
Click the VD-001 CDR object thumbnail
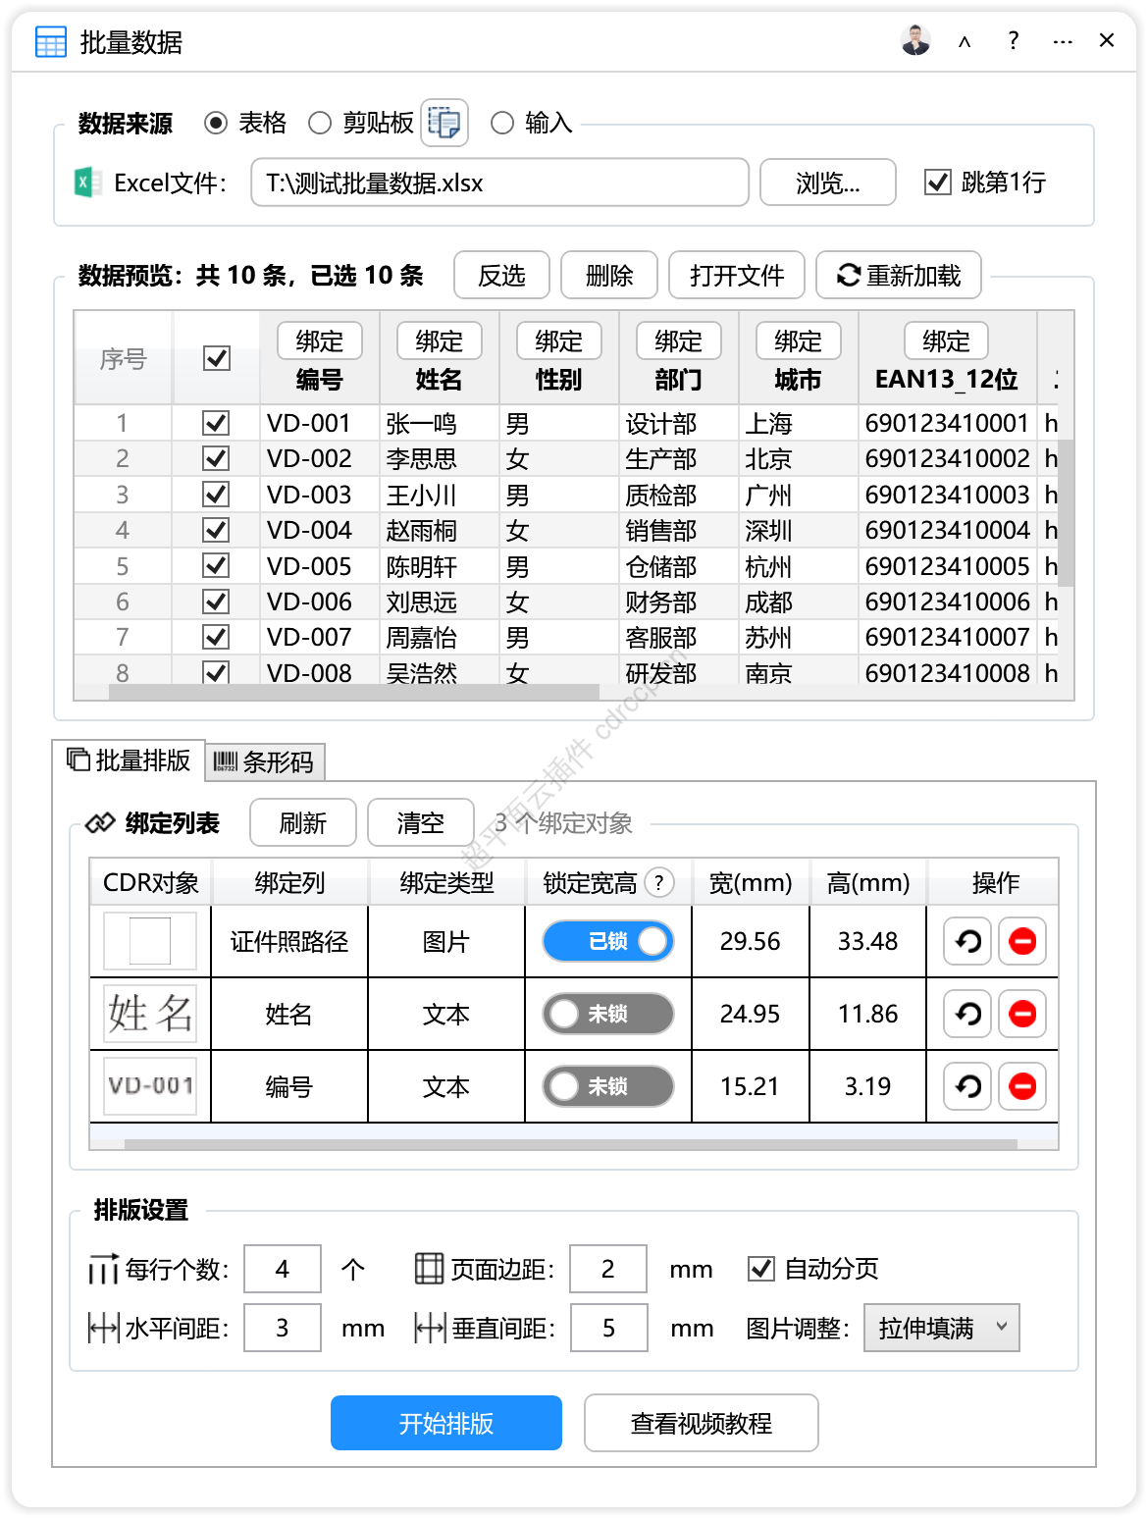[150, 1086]
